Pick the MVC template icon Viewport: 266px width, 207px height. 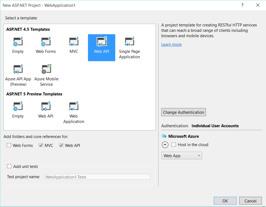(x=74, y=42)
